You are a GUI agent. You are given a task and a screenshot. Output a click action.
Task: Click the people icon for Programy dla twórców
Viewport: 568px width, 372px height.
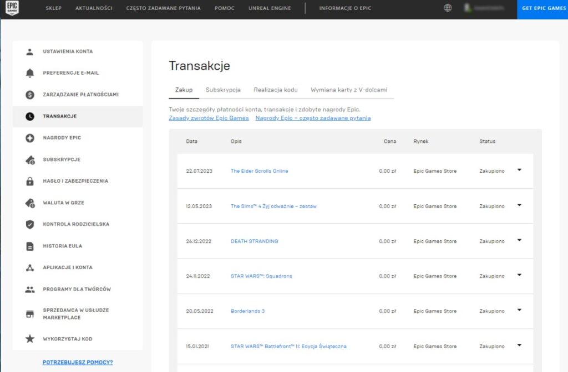[x=30, y=289]
